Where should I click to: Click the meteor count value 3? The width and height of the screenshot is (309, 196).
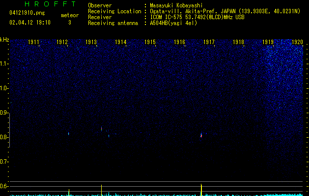pyautogui.click(x=70, y=23)
